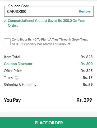Click the Taxes info icon
97x128 pixels.
pyautogui.click(x=16, y=78)
